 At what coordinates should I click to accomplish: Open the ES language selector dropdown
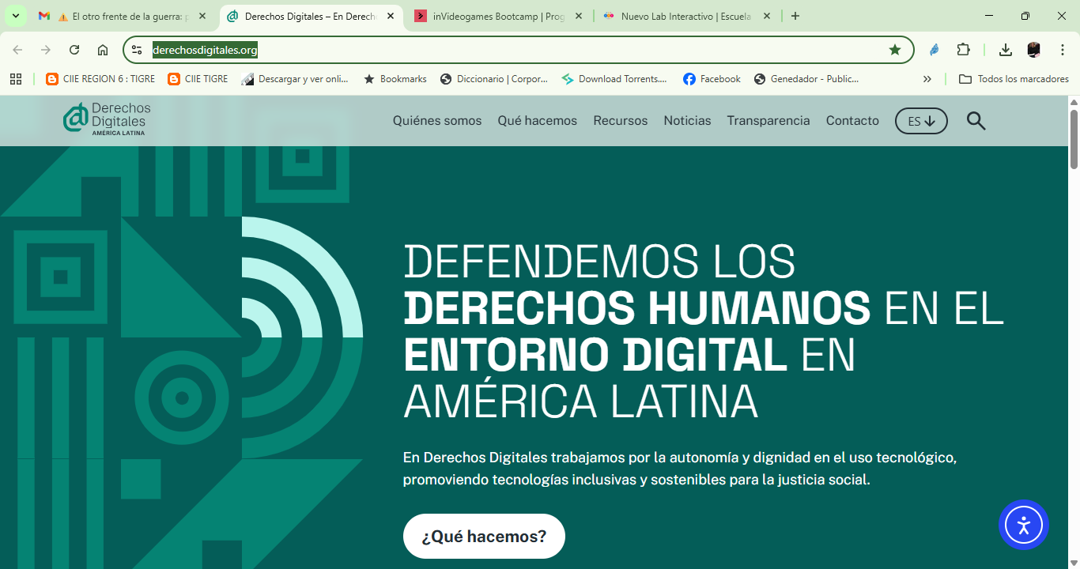coord(920,120)
